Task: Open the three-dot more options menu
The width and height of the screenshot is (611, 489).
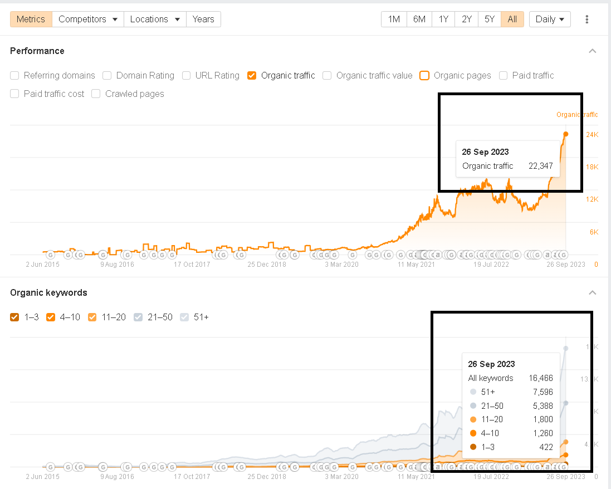Action: click(x=586, y=19)
